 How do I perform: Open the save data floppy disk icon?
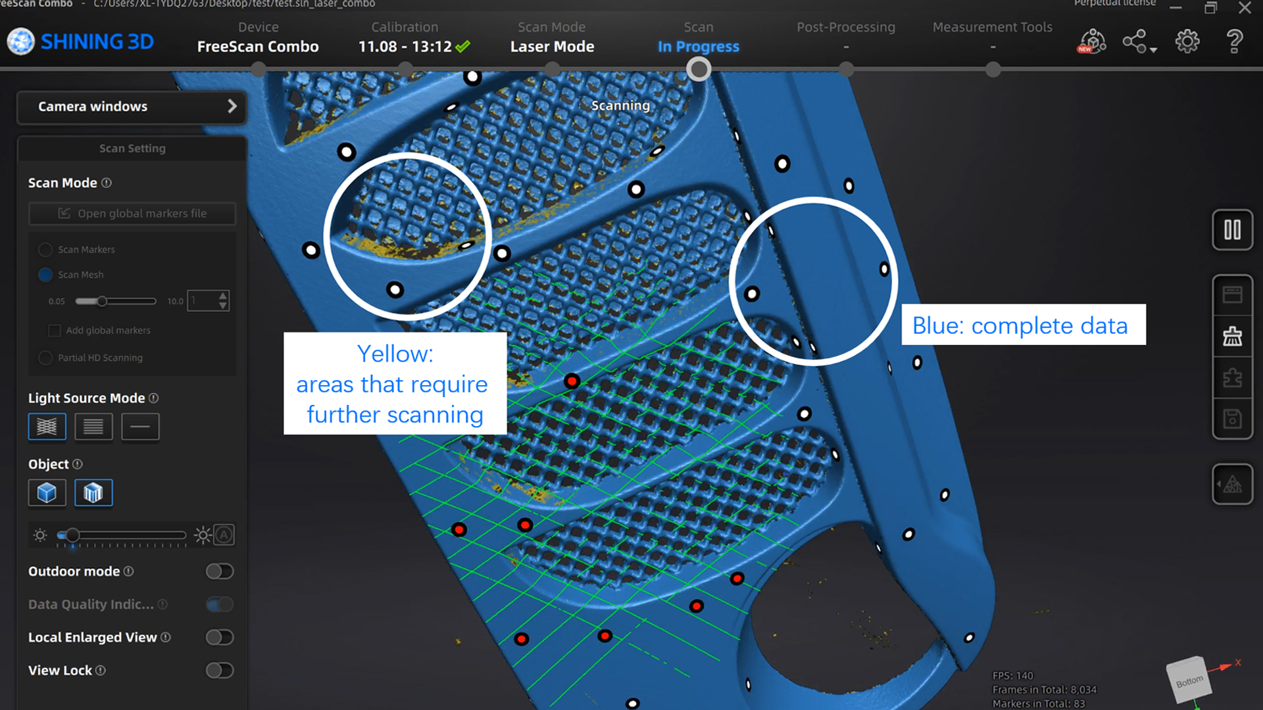(1233, 419)
